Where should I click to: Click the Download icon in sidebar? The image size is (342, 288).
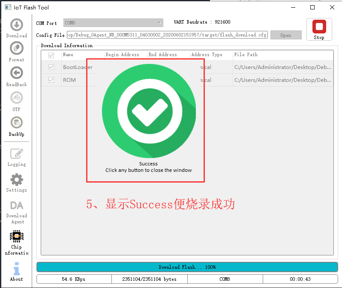[x=16, y=25]
